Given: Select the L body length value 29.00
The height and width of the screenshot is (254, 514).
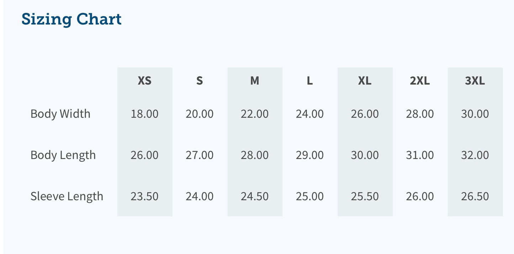Looking at the screenshot, I should [310, 155].
